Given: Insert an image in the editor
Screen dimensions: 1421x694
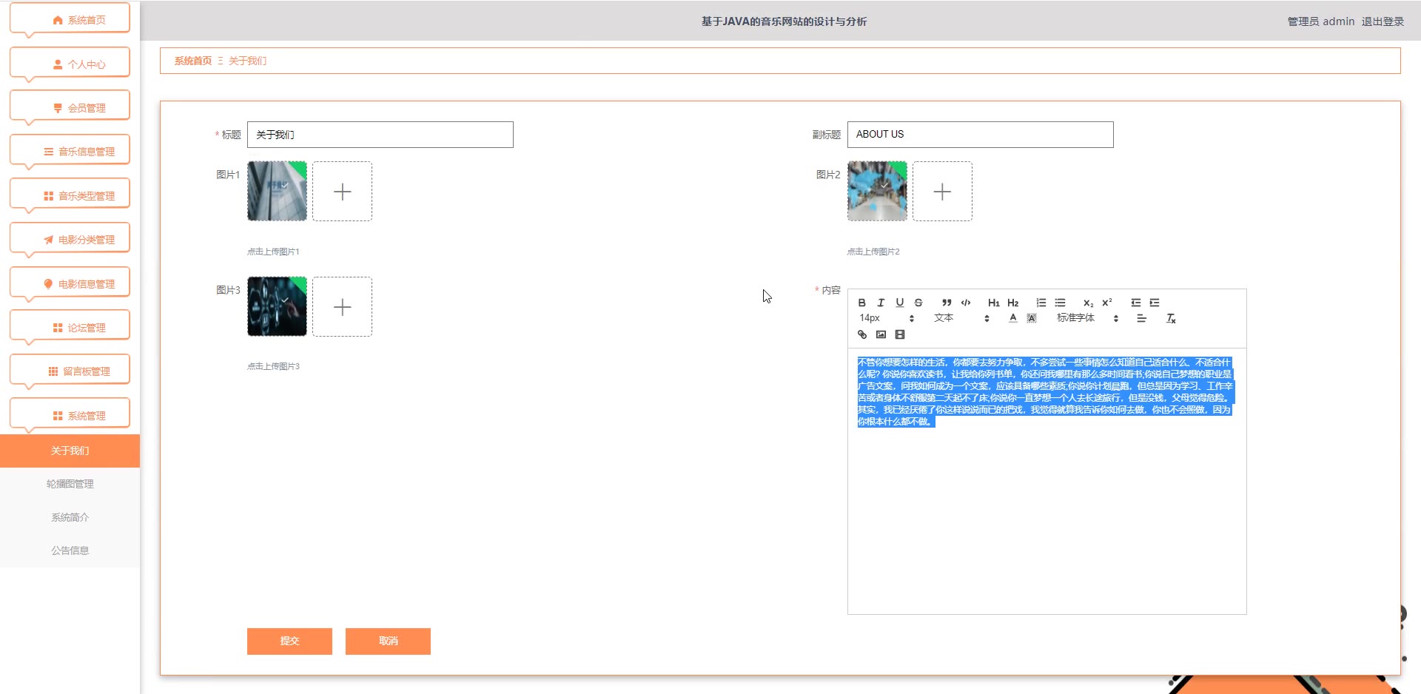Looking at the screenshot, I should [881, 334].
